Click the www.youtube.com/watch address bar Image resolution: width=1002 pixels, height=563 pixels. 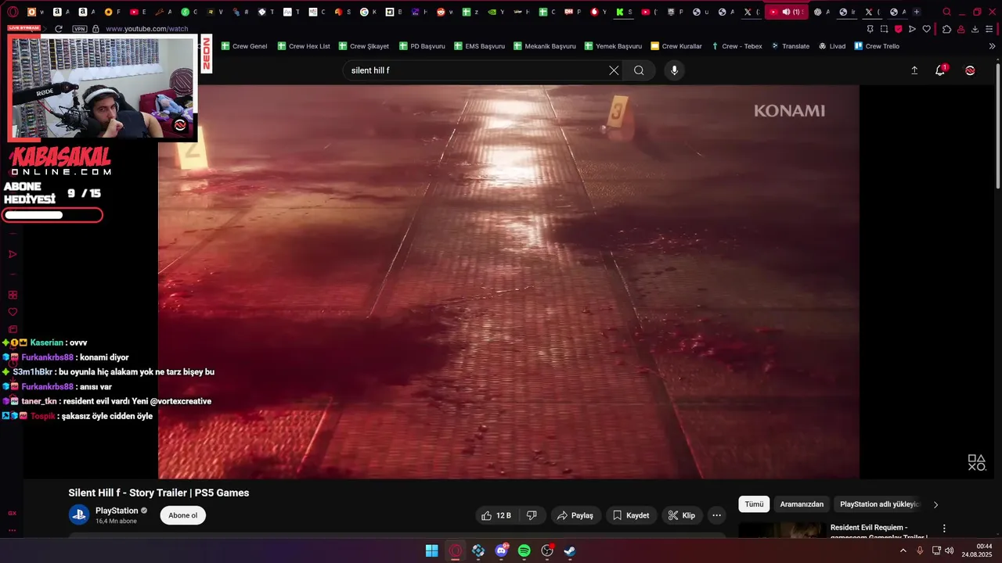click(146, 29)
